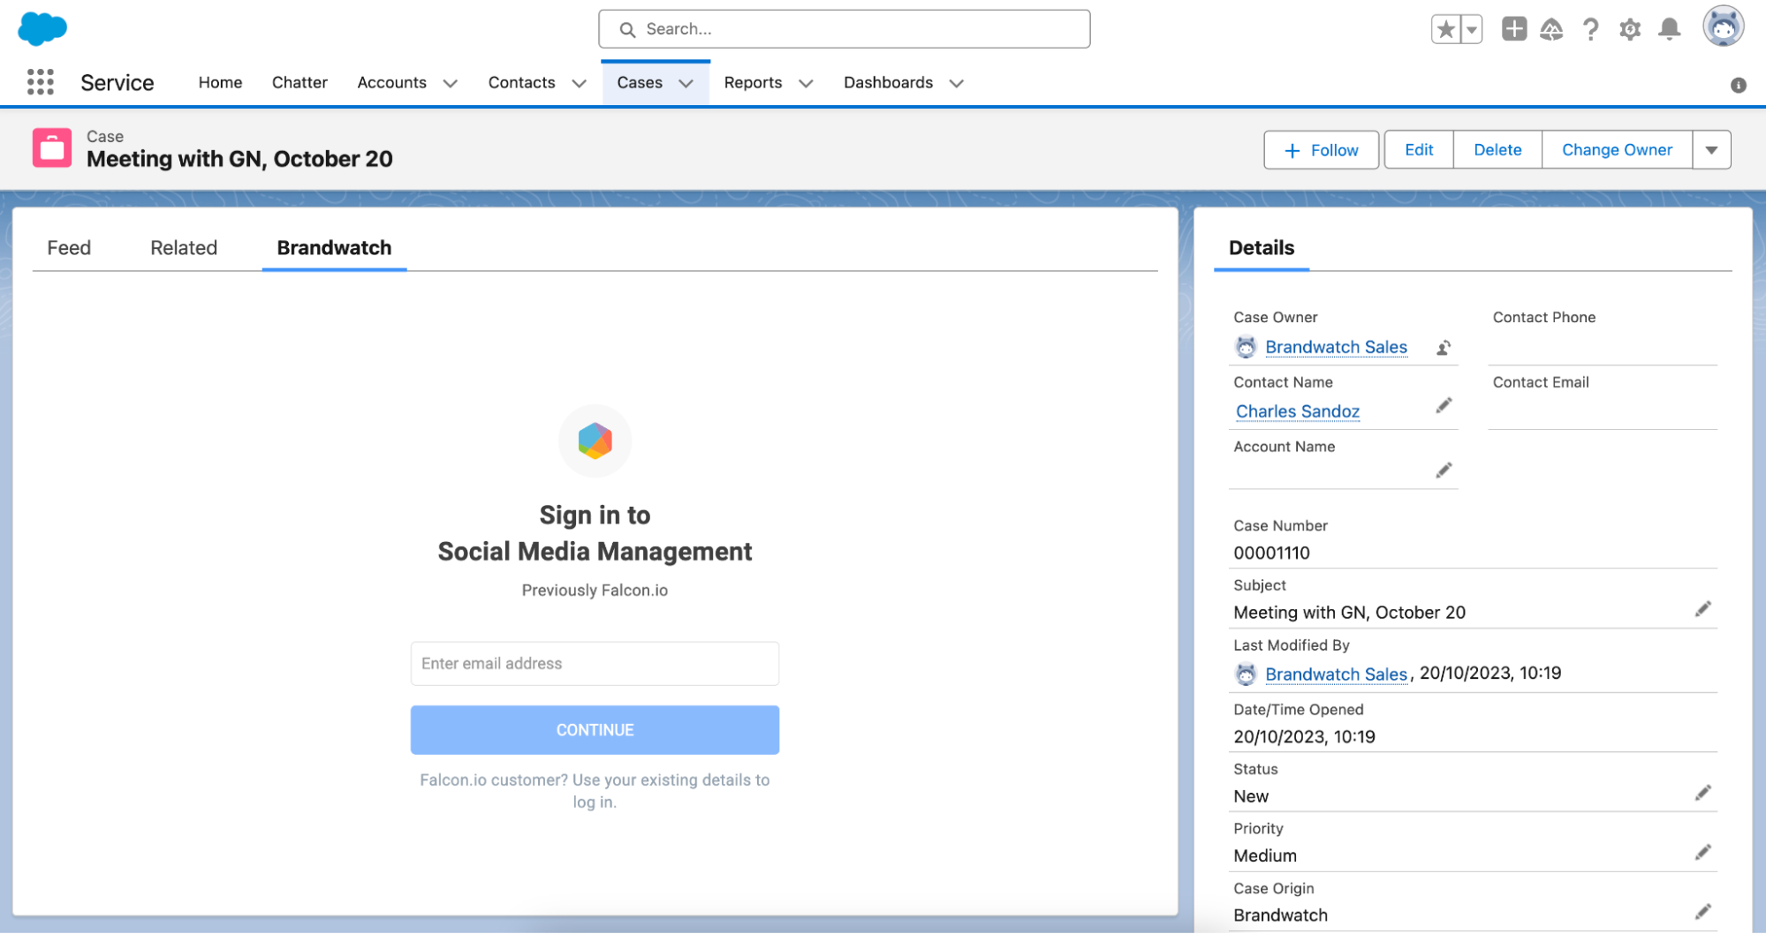Screen dimensions: 1766x934
Task: Click the Delete button
Action: click(x=1497, y=150)
